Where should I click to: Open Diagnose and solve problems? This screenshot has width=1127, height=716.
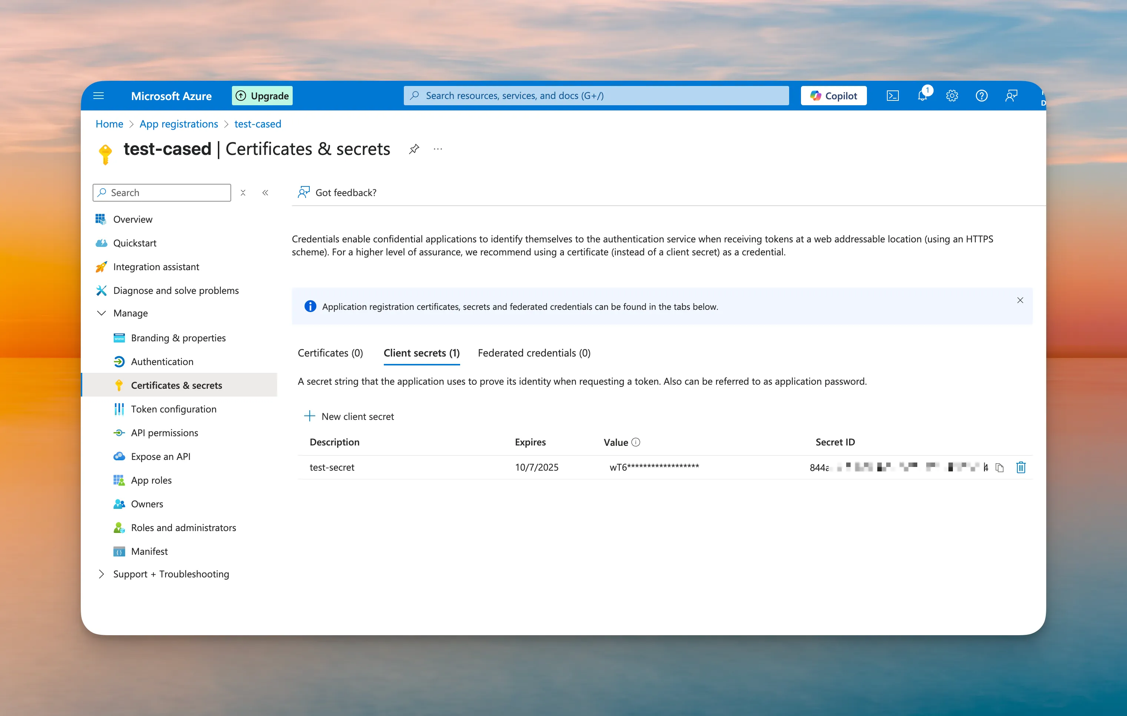tap(176, 290)
